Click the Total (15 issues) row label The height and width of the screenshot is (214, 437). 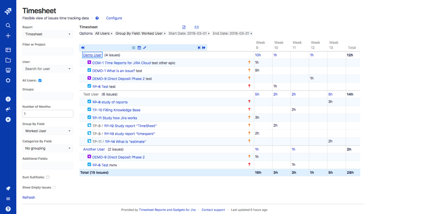[x=94, y=172]
